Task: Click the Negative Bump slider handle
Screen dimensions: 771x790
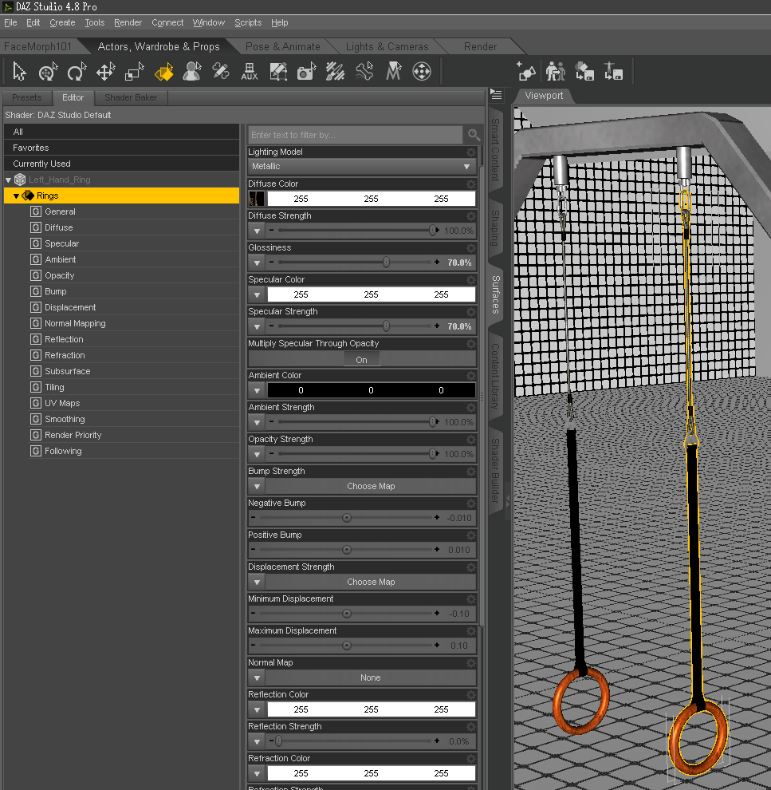Action: click(347, 518)
